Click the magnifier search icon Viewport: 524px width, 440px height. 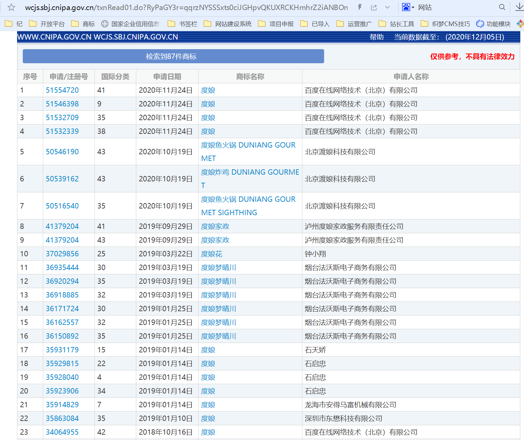(x=502, y=7)
